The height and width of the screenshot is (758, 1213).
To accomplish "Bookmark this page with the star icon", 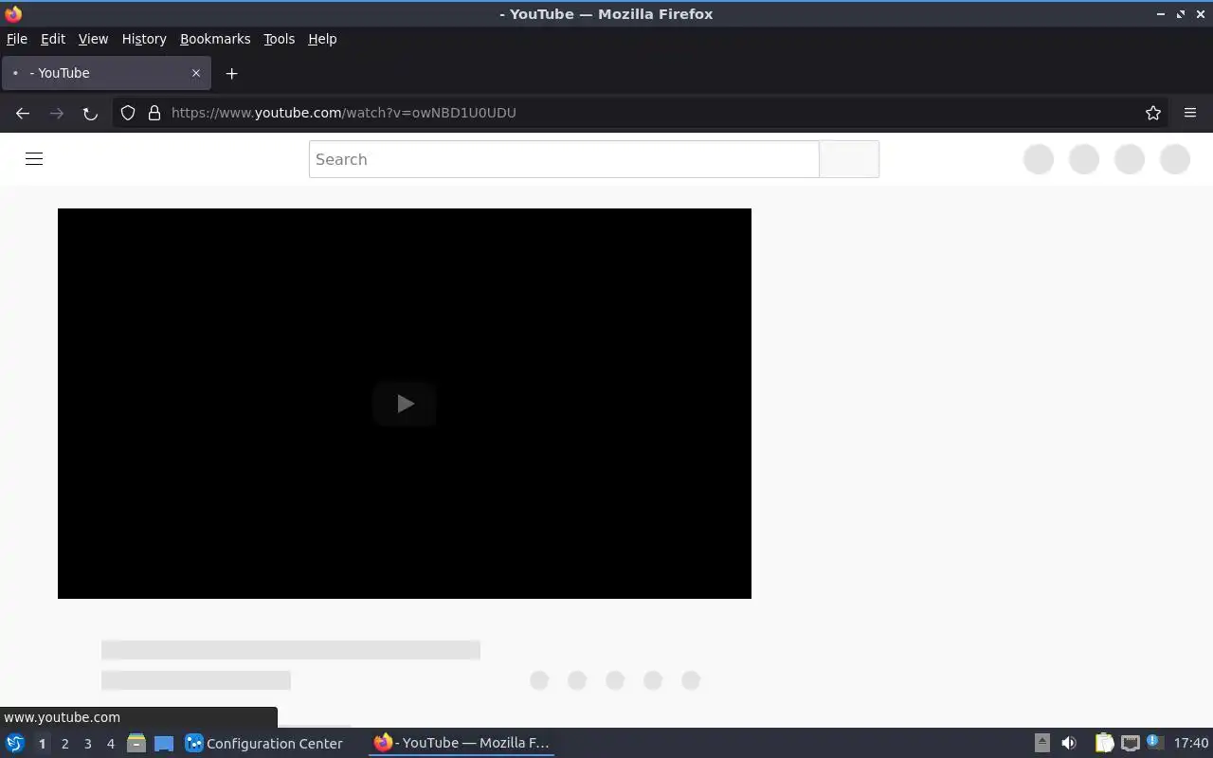I will coord(1153,113).
